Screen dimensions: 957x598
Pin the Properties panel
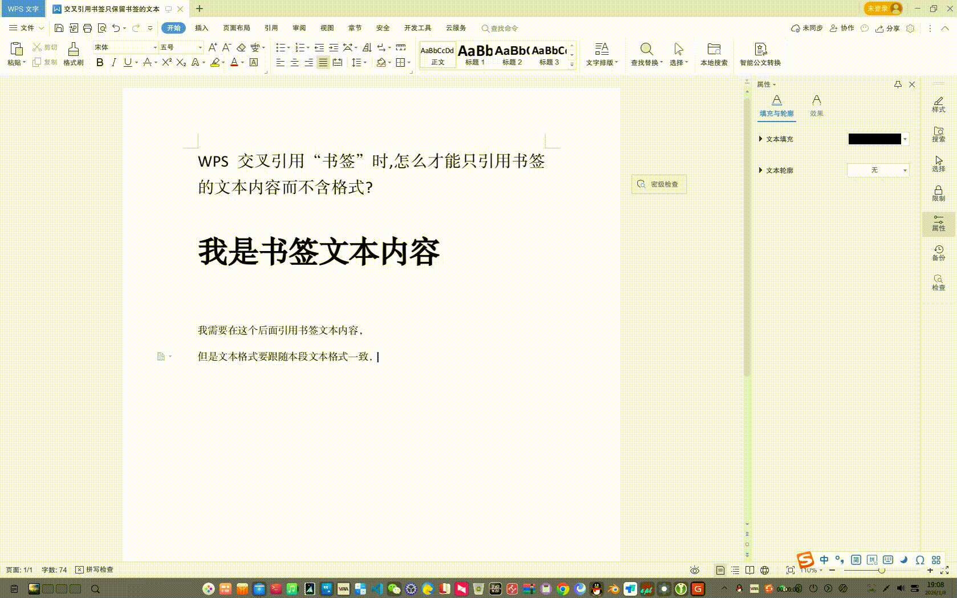(x=898, y=84)
